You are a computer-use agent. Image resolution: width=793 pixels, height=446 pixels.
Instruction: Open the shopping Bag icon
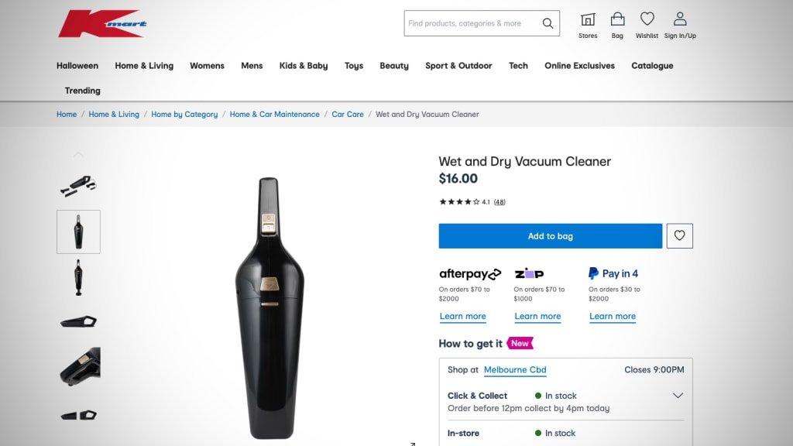617,19
